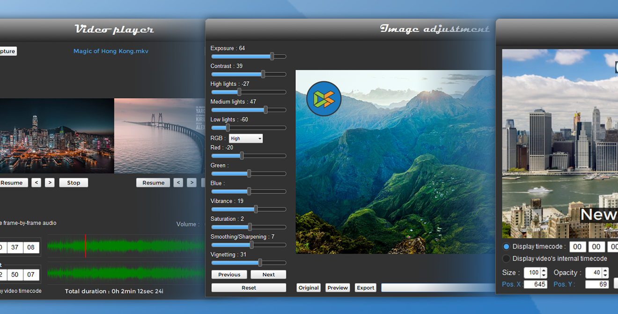
Task: Click the Low lights slider handle
Action: 228,128
